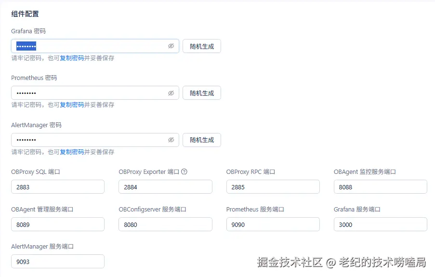Edit Prometheus 服务端口 field 9090
This screenshot has height=277, width=435.
coord(273,224)
